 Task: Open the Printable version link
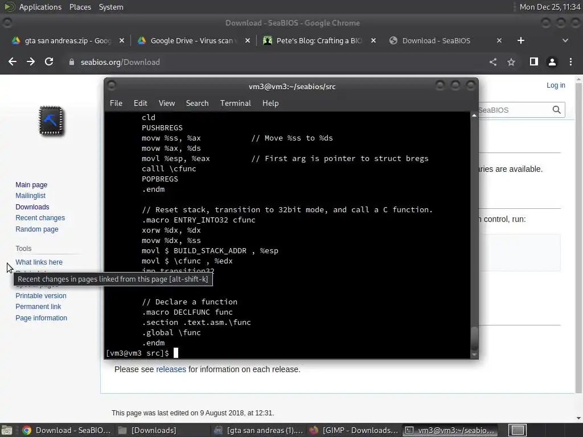point(41,296)
